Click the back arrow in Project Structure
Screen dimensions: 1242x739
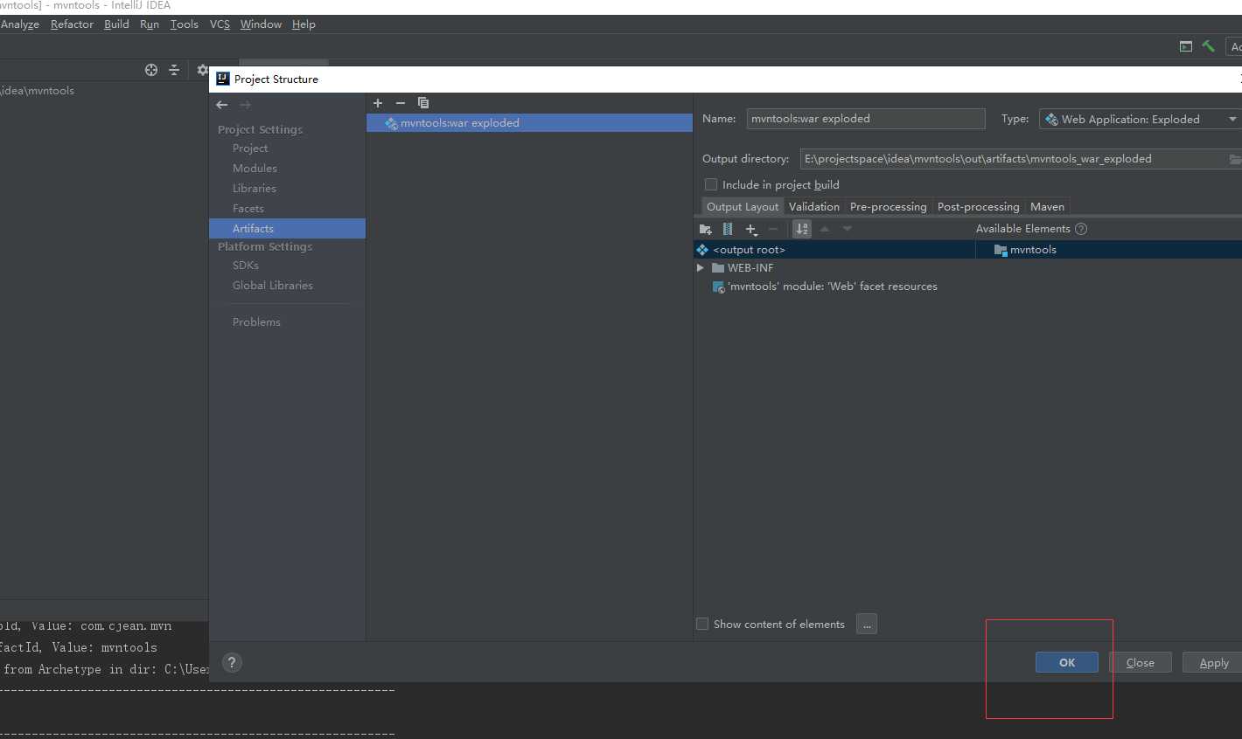click(222, 105)
